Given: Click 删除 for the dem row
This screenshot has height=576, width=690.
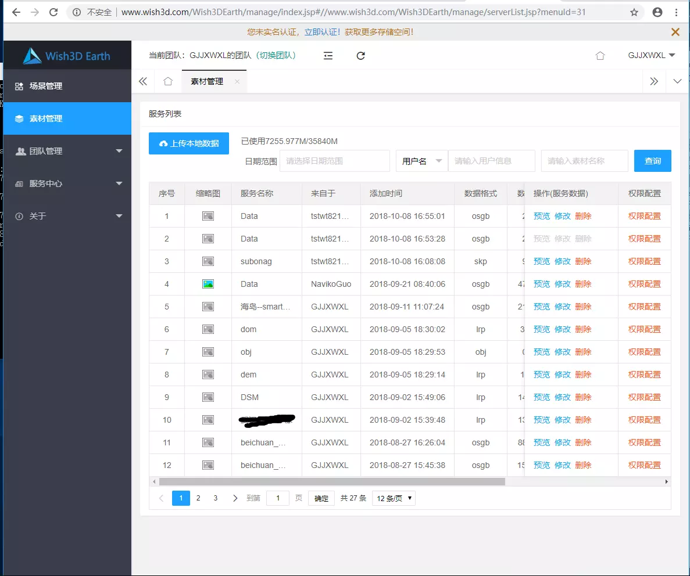Looking at the screenshot, I should [583, 375].
